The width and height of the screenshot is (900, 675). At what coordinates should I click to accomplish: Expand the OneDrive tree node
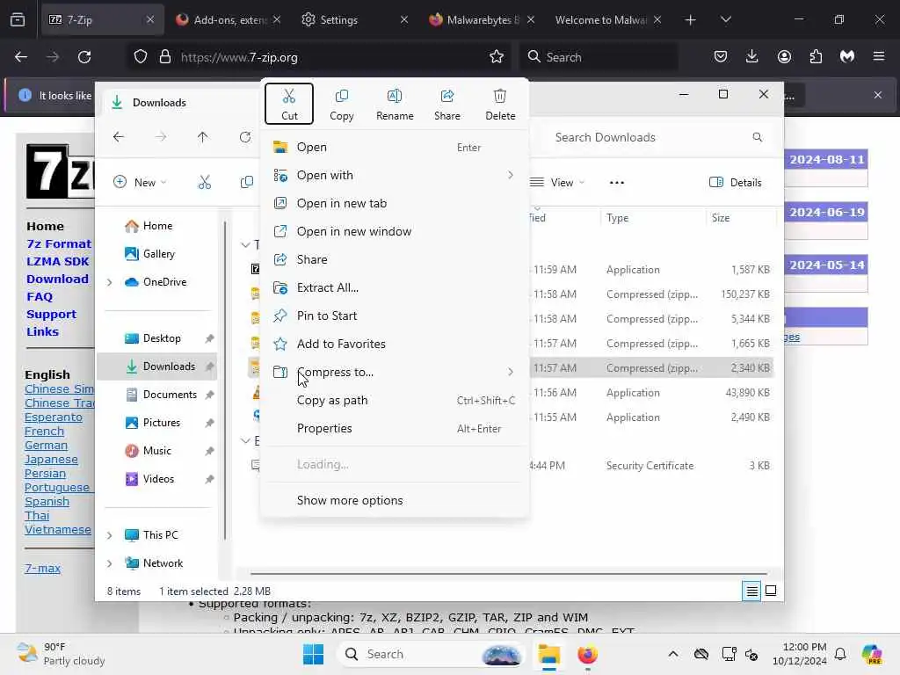coord(110,282)
